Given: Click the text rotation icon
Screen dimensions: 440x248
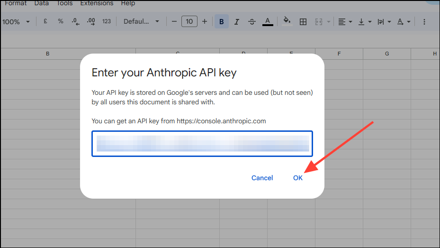Looking at the screenshot, I should [400, 22].
